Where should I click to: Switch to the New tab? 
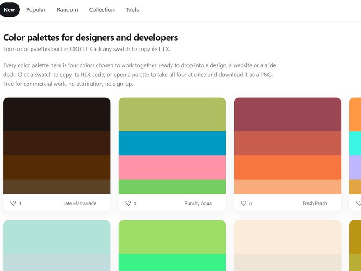[x=9, y=9]
